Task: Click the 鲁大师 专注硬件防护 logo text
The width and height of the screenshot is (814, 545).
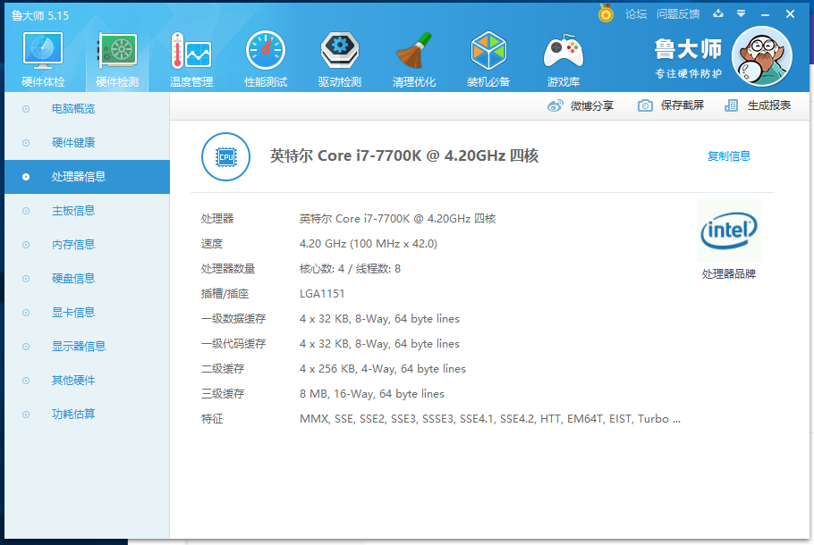Action: 688,57
